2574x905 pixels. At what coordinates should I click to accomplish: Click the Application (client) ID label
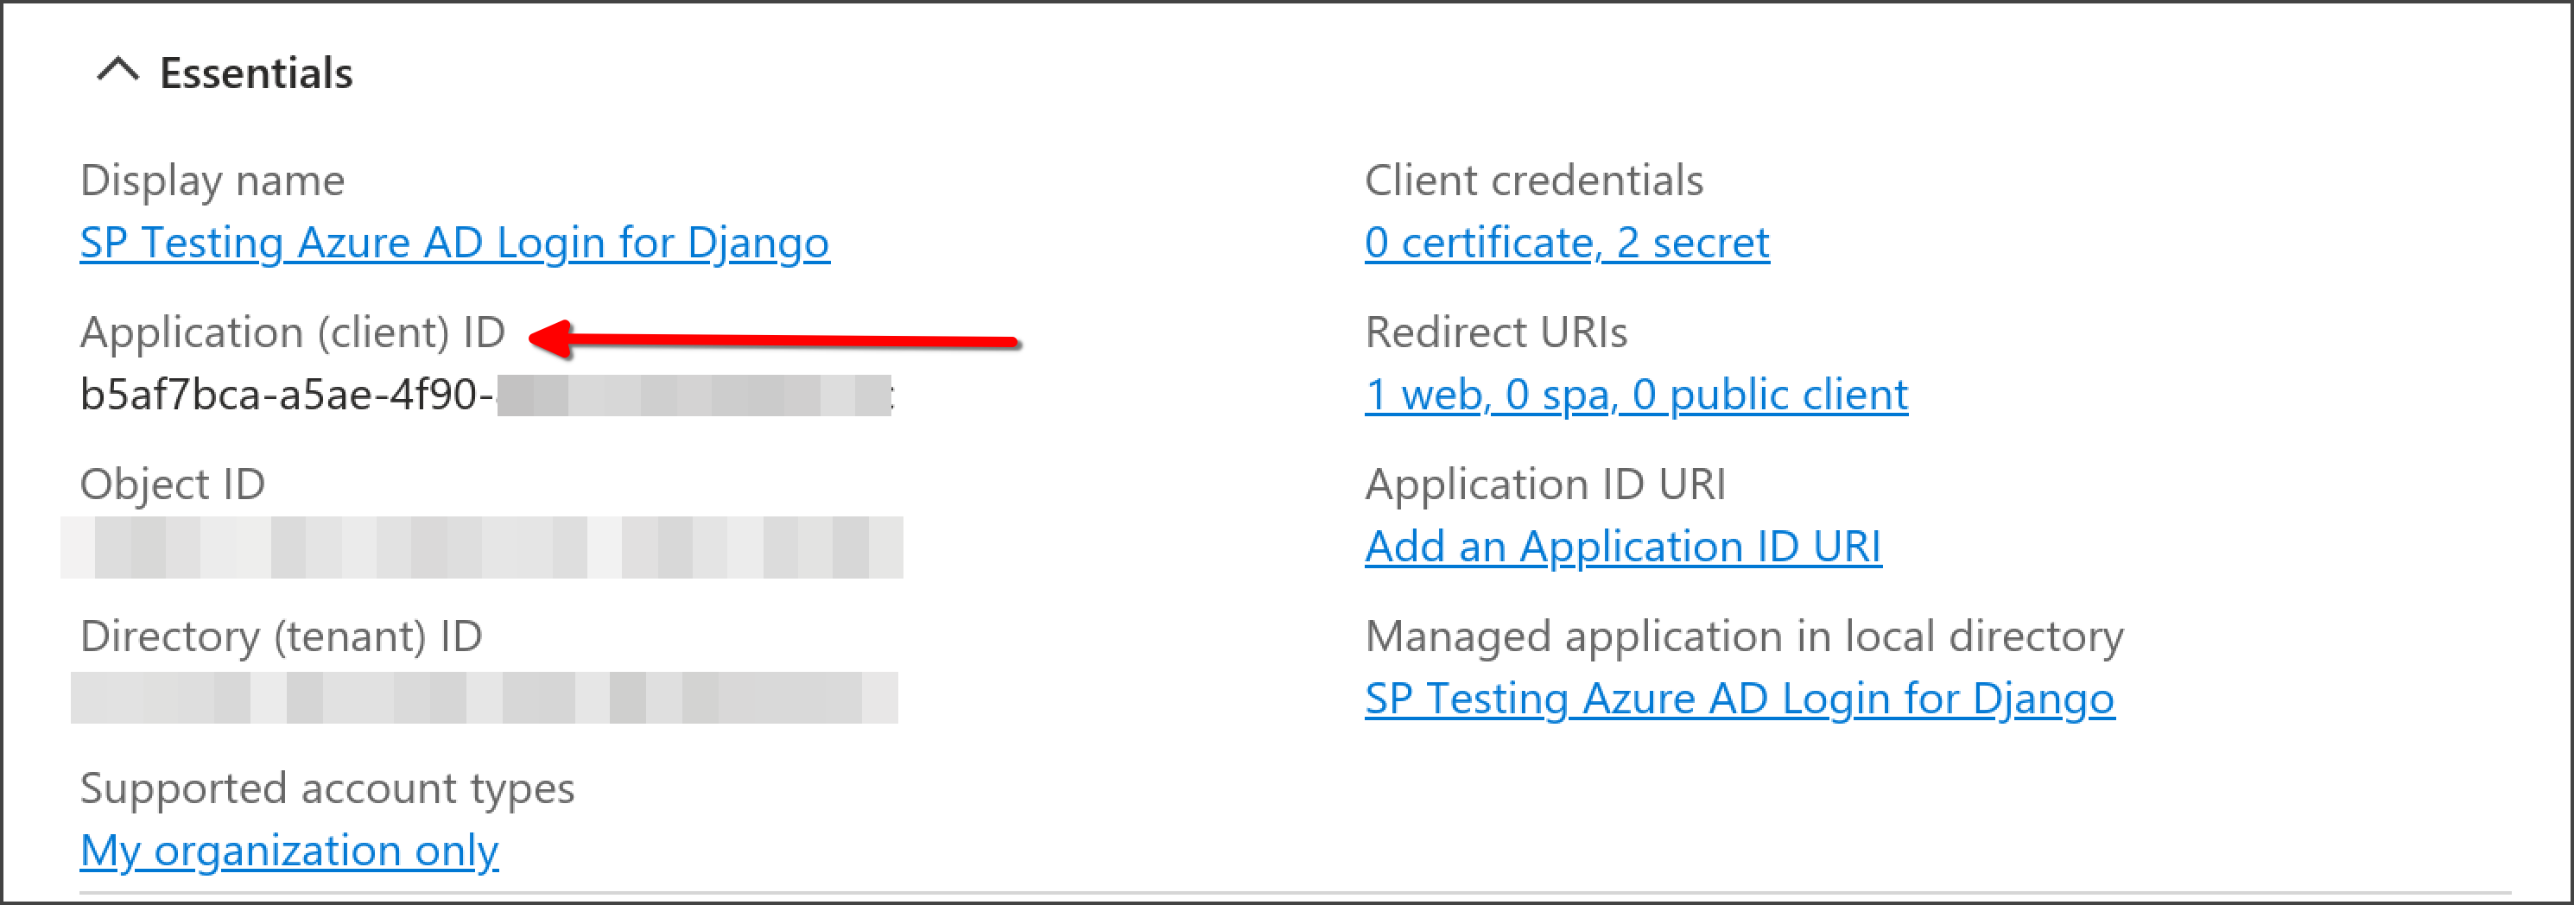click(x=293, y=332)
